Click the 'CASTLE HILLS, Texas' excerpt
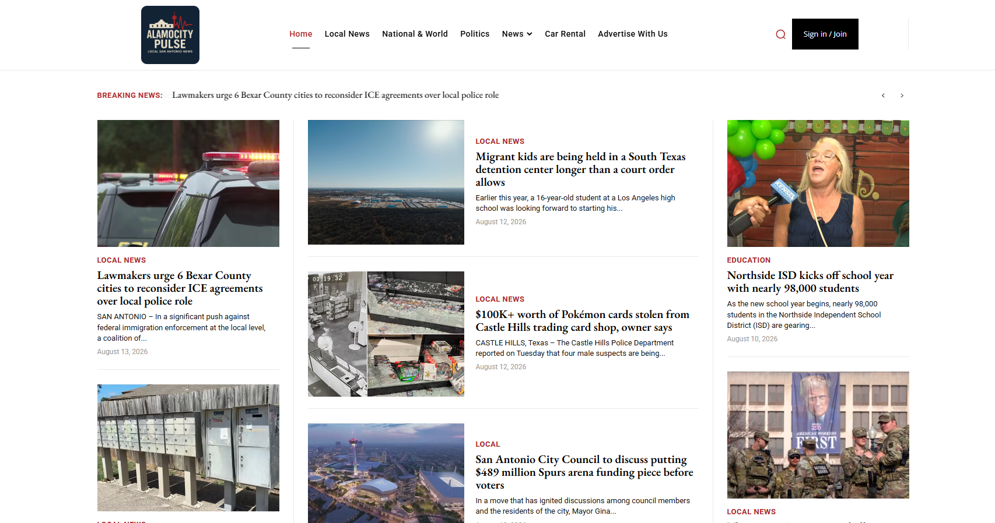Image resolution: width=995 pixels, height=523 pixels. tap(574, 348)
